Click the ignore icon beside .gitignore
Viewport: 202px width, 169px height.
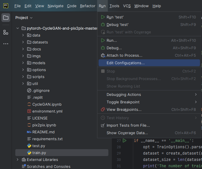29,90
